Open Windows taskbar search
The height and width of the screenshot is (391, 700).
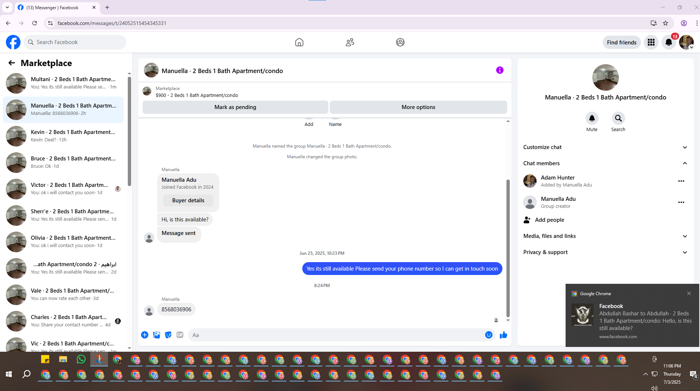[26, 374]
